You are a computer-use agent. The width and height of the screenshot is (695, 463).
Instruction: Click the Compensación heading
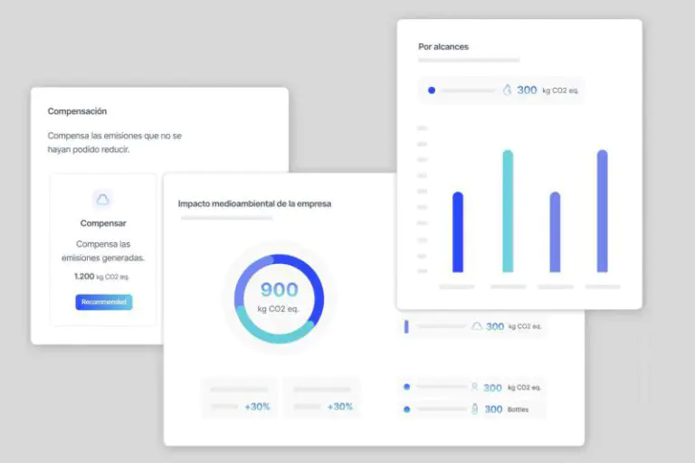click(77, 111)
